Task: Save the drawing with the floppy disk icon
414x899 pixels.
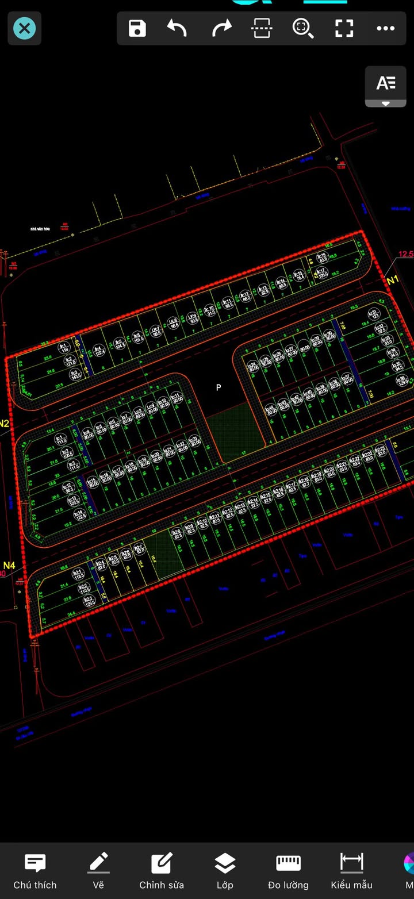Action: [137, 28]
